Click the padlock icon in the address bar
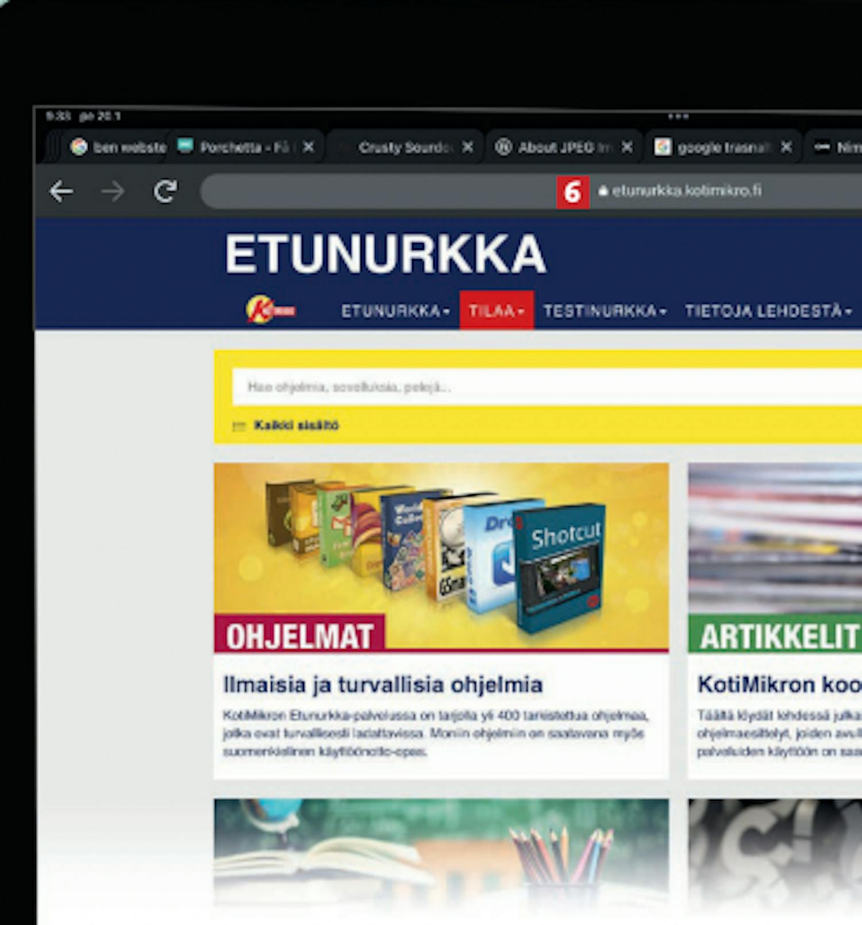 tap(603, 191)
